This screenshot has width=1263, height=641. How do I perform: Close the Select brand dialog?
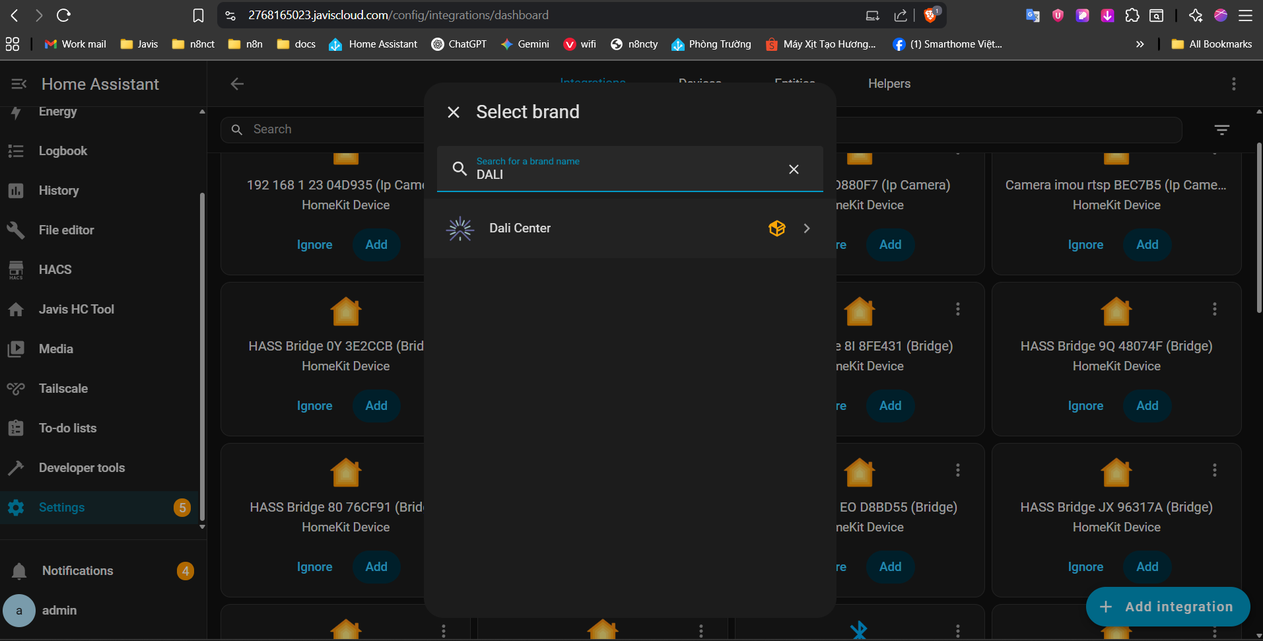(454, 112)
